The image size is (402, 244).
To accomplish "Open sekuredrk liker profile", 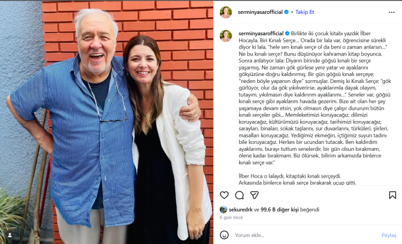I will pos(241,209).
